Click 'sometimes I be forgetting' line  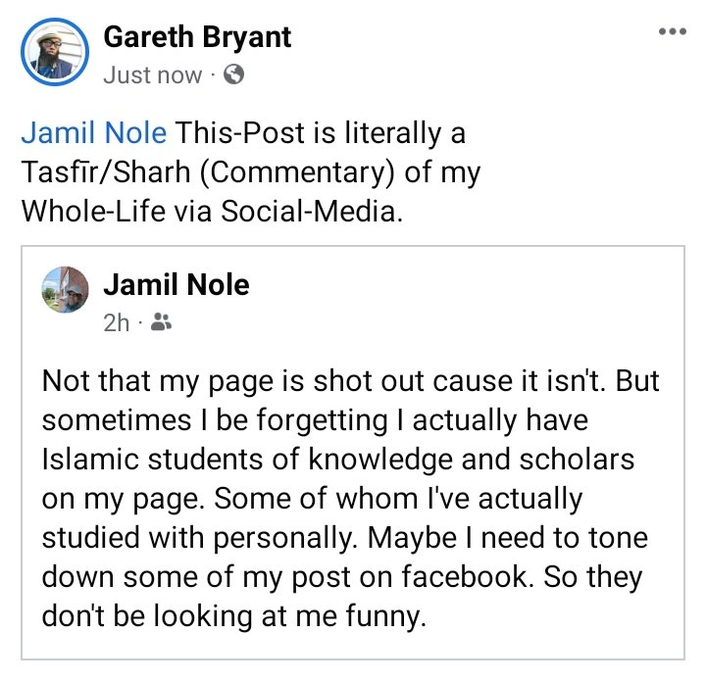(x=196, y=420)
